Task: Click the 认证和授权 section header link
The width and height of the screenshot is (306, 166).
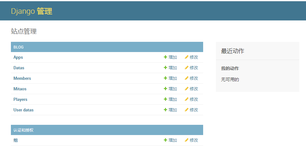Action: coord(23,130)
